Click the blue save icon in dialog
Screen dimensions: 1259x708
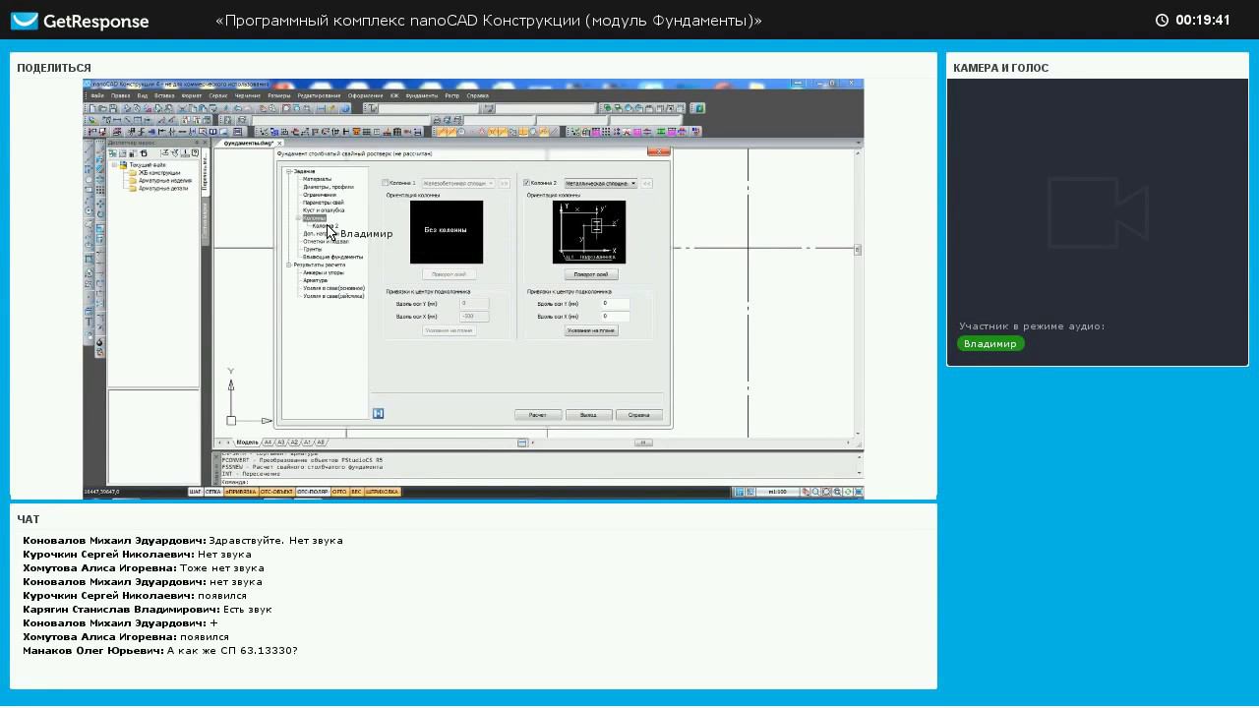pos(378,413)
